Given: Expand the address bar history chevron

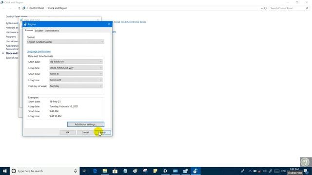Looking at the screenshot, I should 262,8.
